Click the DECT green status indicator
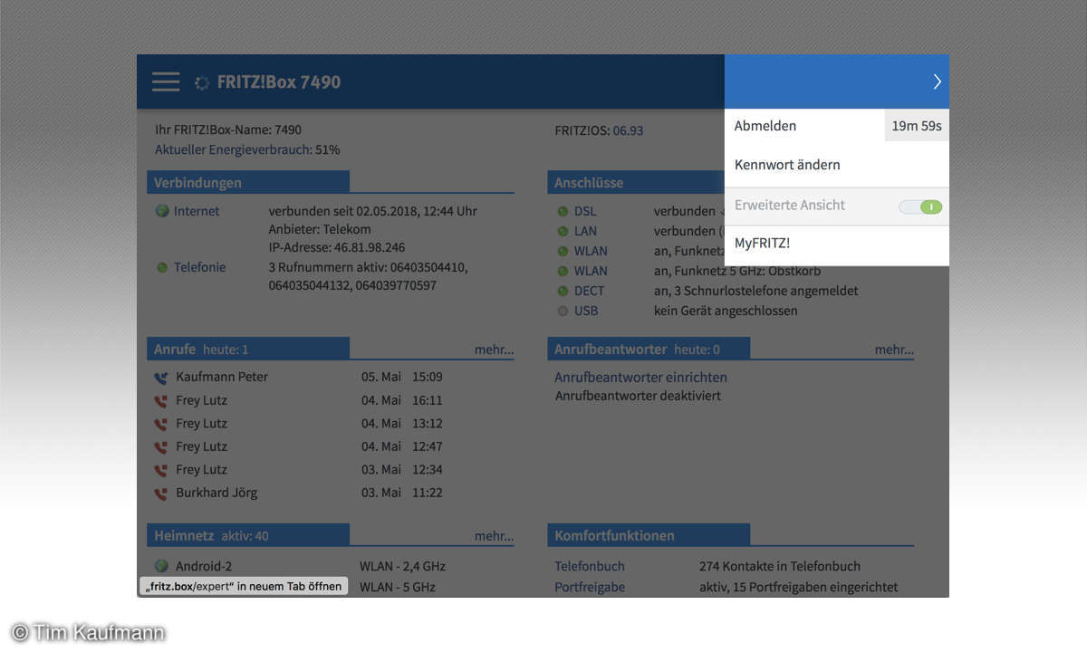 [563, 292]
